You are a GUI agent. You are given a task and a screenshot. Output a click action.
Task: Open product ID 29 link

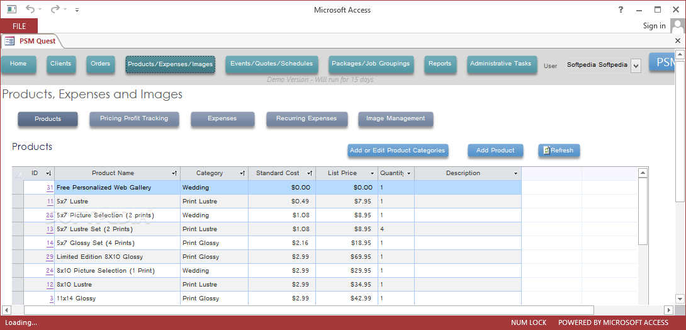coord(50,257)
